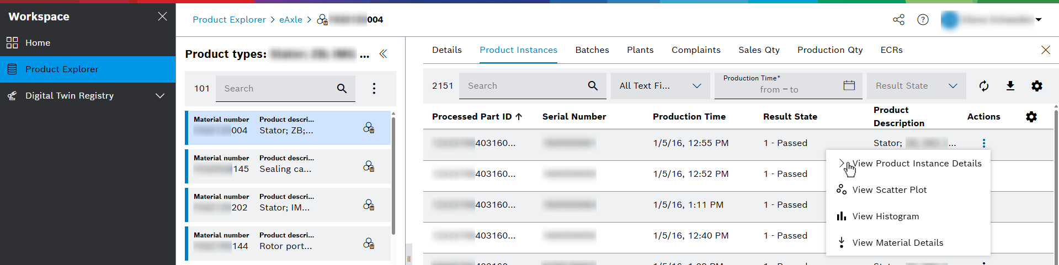Open the Product types kebab menu
Viewport: 1059px width, 265px height.
pos(374,88)
